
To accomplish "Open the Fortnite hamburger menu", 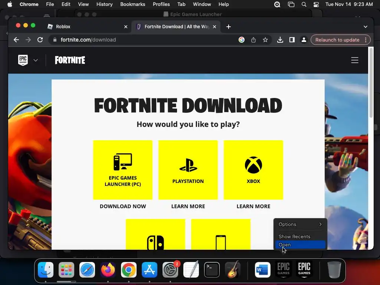I will coord(354,60).
